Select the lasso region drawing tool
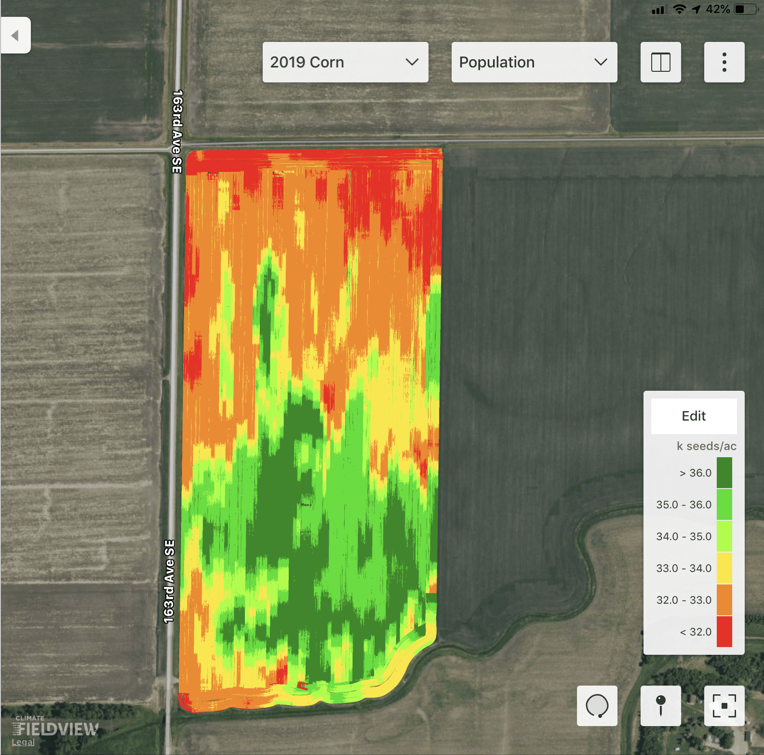Viewport: 764px width, 755px height. [x=597, y=705]
